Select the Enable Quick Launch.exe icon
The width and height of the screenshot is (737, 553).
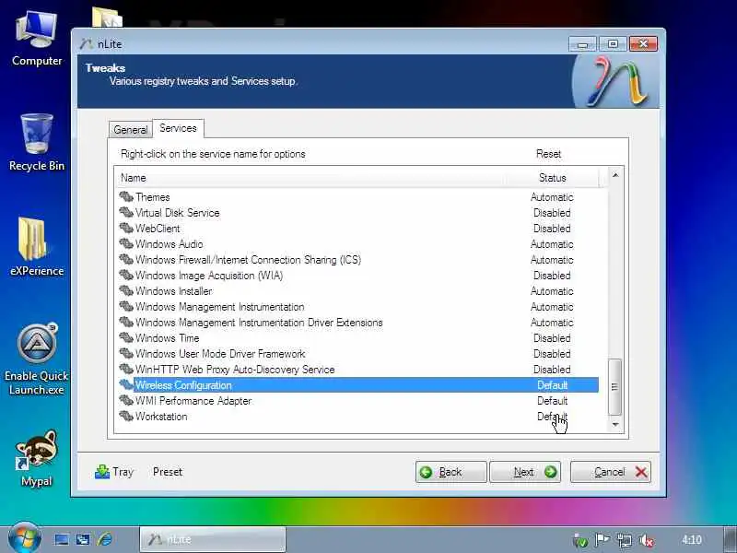coord(37,359)
